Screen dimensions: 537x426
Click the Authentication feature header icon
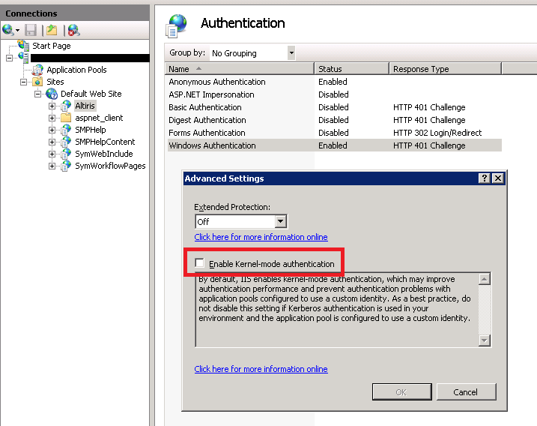click(176, 25)
